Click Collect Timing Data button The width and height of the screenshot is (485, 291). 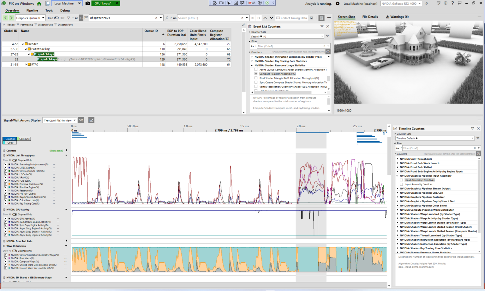[291, 18]
